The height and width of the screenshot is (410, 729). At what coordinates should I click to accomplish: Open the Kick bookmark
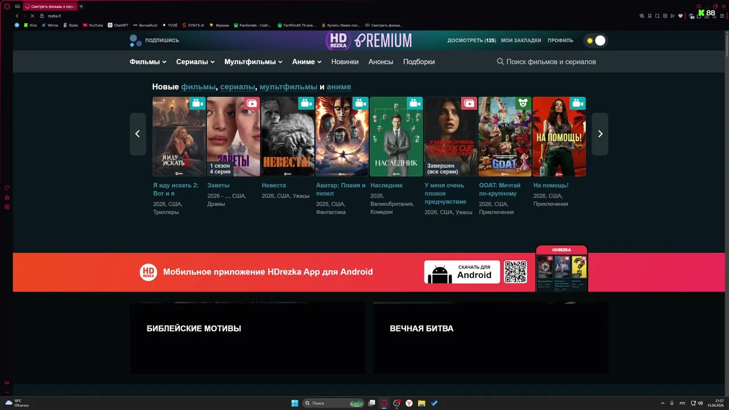[30, 25]
